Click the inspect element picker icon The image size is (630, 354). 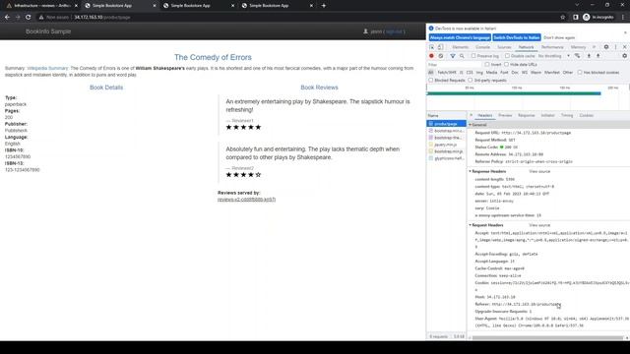tap(432, 47)
